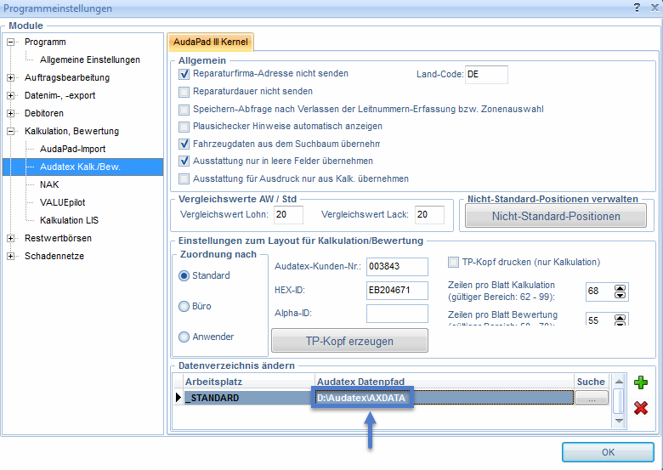663x470 pixels.
Task: Enable Reparaturdauer nicht senden checkbox
Action: 184,92
